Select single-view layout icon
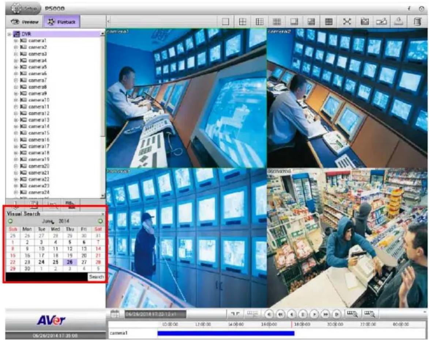Viewport: 429px width, 340px height. pyautogui.click(x=225, y=22)
